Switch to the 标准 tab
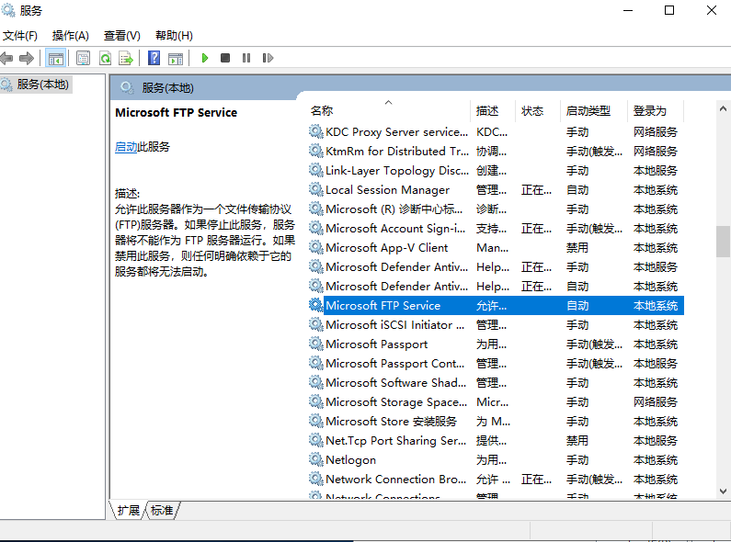The width and height of the screenshot is (731, 542). 162,511
